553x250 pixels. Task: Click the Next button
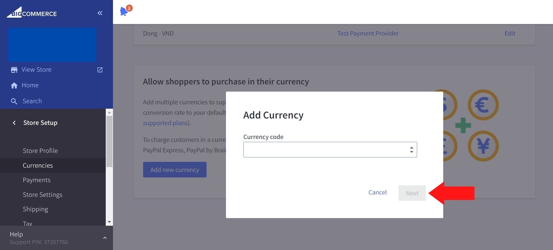412,193
